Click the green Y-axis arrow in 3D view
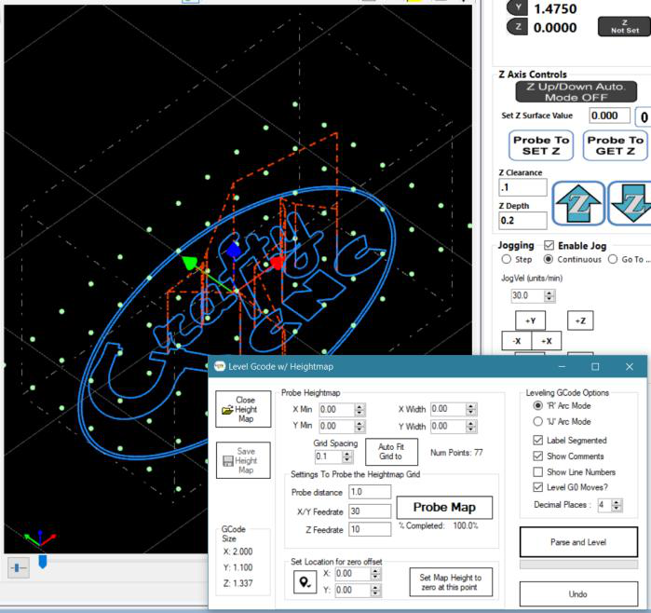Viewport: 651px width, 613px height. coord(189,263)
